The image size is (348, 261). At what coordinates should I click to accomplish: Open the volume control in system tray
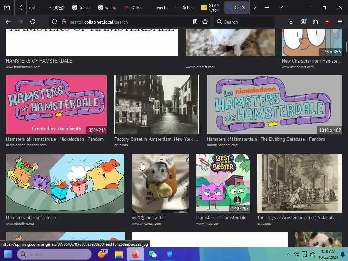point(296,254)
